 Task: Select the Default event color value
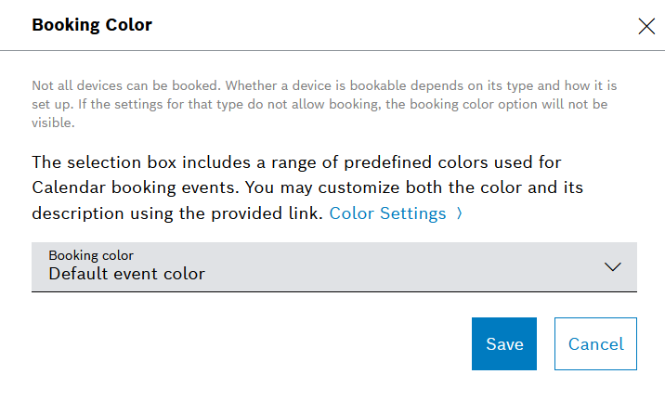126,274
